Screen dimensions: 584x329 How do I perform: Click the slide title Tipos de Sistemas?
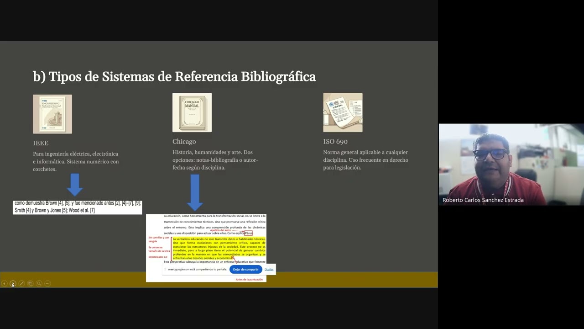(174, 76)
